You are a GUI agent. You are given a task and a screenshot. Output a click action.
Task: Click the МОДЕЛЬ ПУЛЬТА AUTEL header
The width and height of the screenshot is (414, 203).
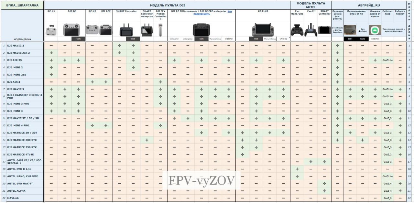[x=310, y=5]
